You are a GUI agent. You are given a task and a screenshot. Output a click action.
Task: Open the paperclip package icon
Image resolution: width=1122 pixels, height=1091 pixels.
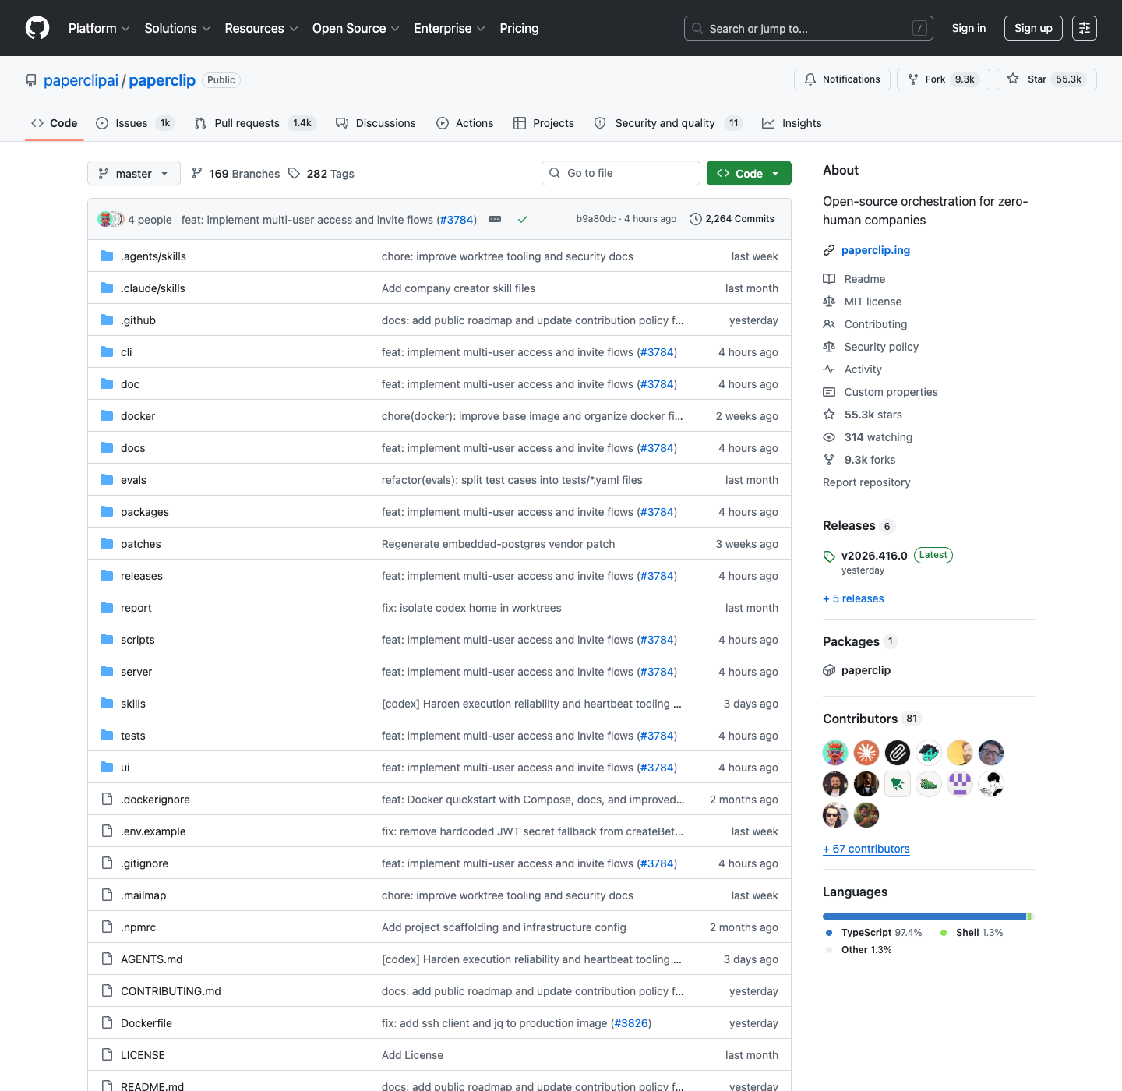tap(829, 670)
